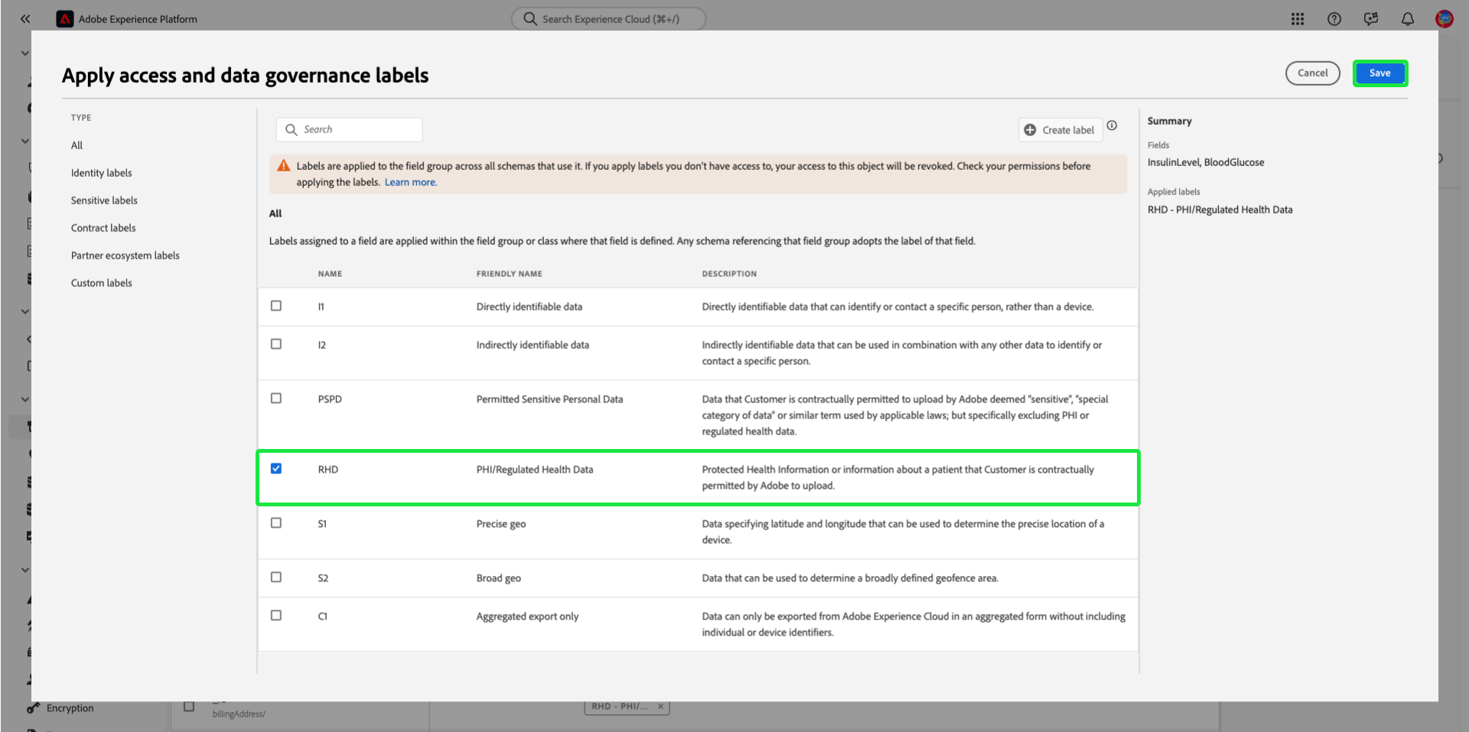Enable the I1 label checkbox

click(276, 306)
